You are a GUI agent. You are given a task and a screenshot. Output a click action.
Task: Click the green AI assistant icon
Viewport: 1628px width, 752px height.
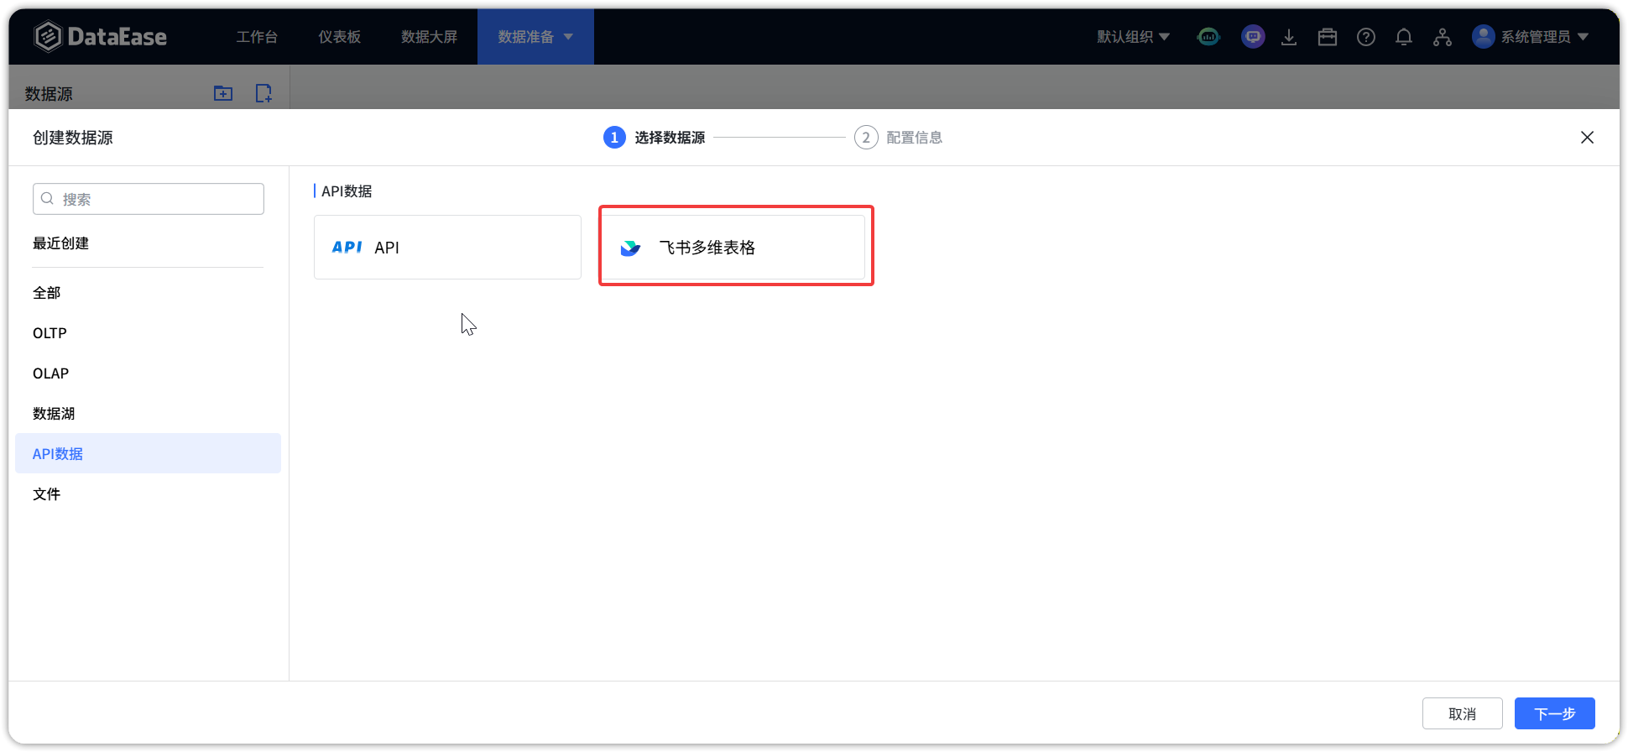1208,37
